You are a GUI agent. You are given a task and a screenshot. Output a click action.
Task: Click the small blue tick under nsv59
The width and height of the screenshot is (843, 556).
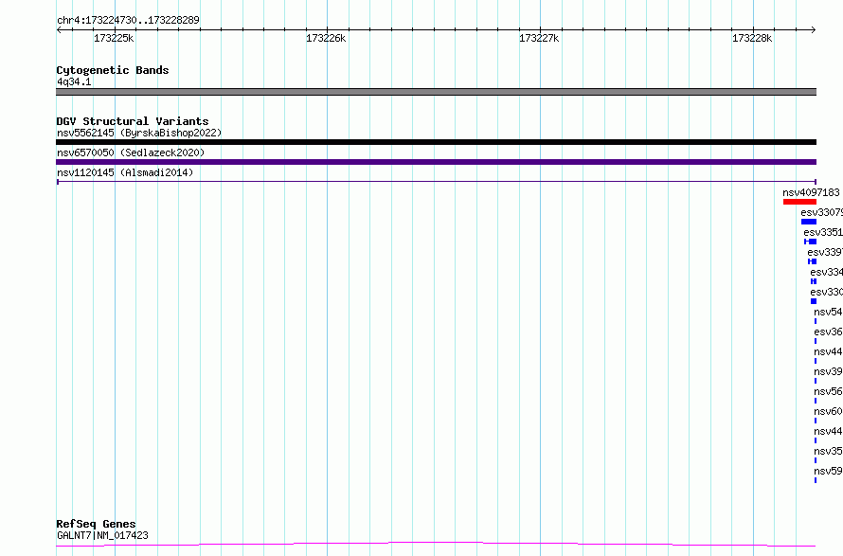coord(815,480)
